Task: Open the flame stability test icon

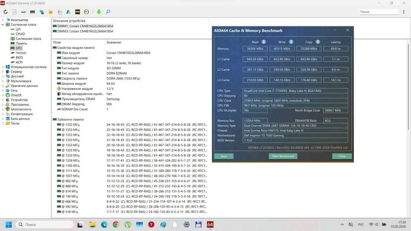Action: click(51, 12)
